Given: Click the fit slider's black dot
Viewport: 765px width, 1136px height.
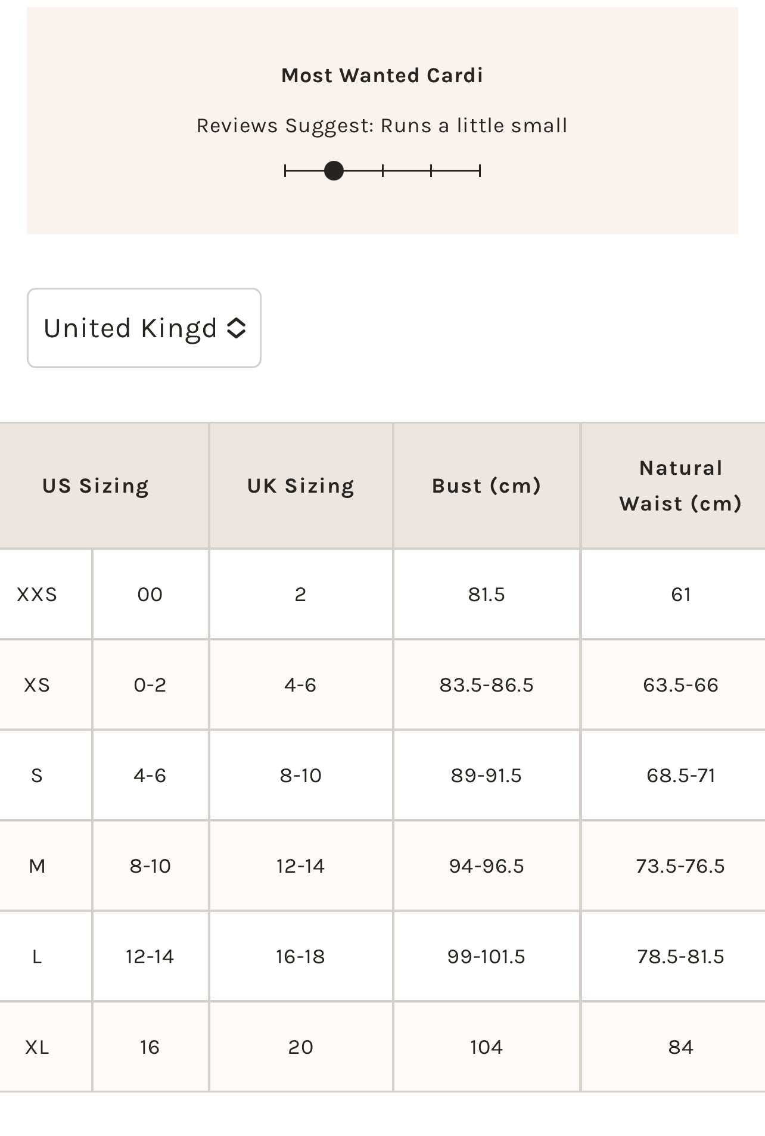Looking at the screenshot, I should tap(334, 171).
